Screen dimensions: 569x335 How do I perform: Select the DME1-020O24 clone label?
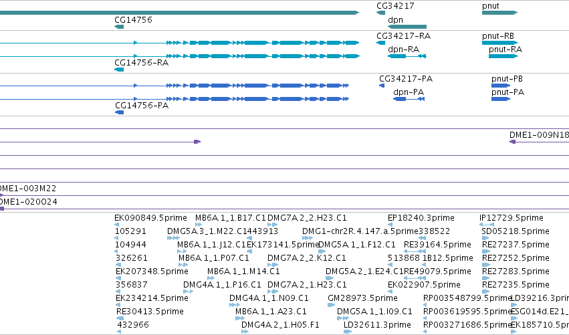click(x=28, y=202)
